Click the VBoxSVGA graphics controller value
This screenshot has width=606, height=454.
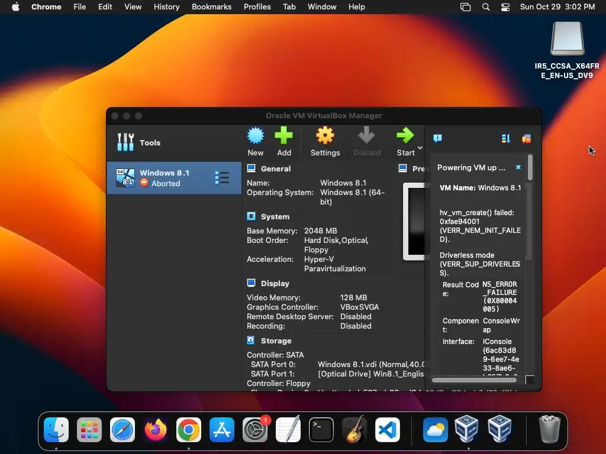[359, 307]
